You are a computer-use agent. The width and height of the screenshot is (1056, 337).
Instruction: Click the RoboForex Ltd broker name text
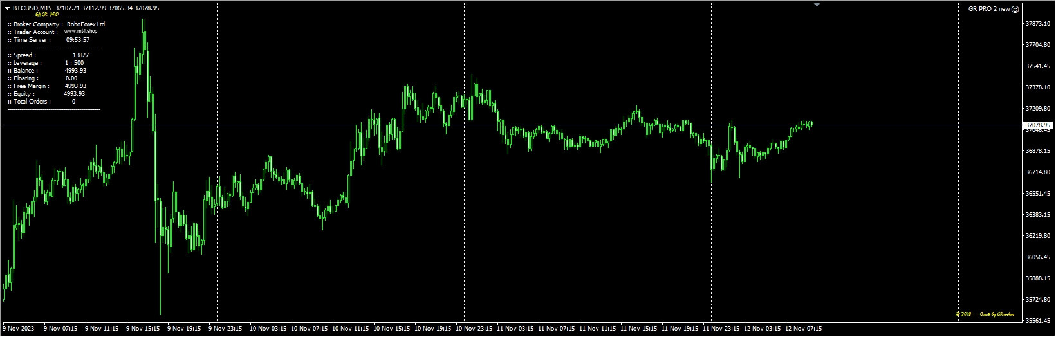tap(86, 24)
